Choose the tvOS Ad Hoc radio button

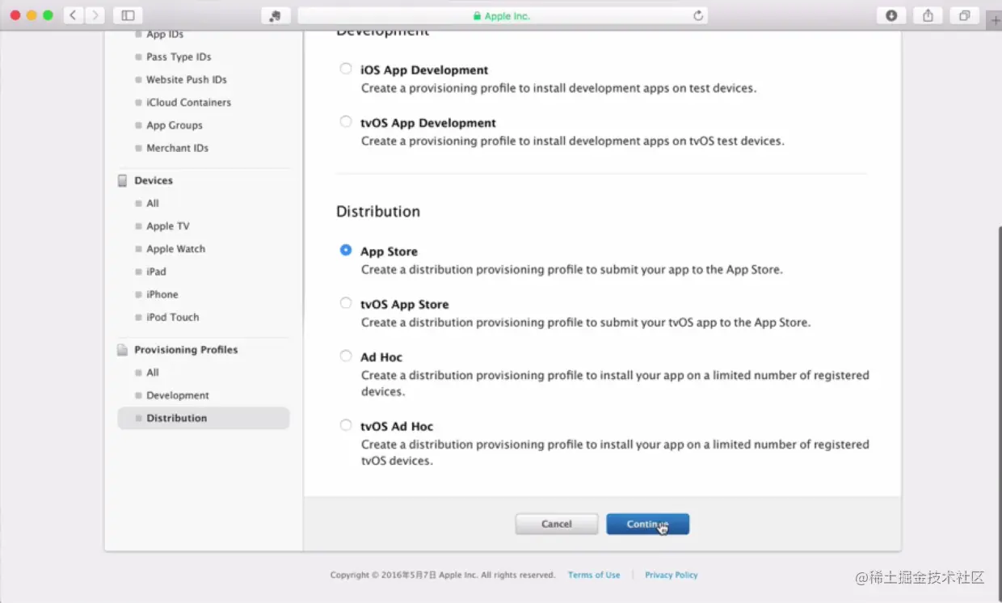coord(346,425)
